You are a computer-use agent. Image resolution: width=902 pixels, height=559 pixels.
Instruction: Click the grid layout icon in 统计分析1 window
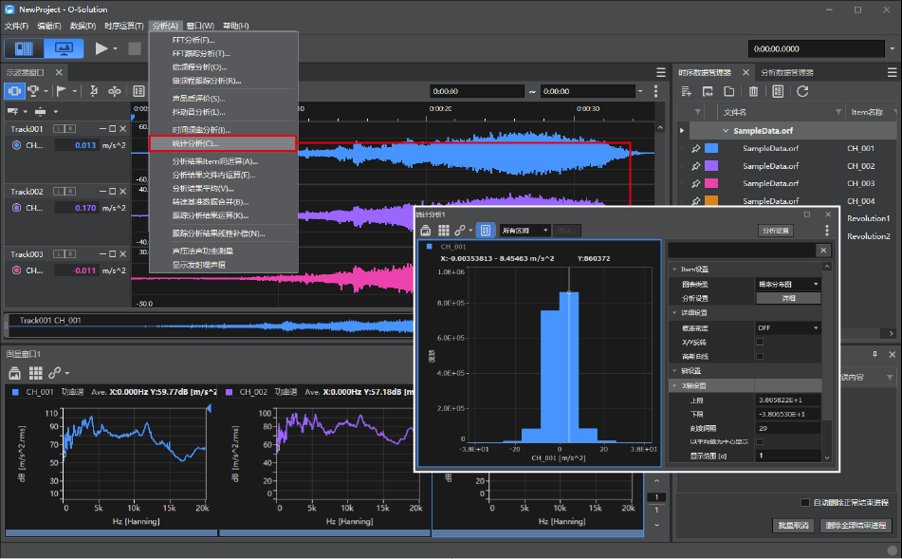[444, 231]
